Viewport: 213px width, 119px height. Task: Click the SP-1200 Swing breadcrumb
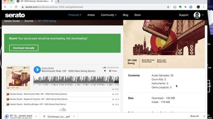click(47, 21)
